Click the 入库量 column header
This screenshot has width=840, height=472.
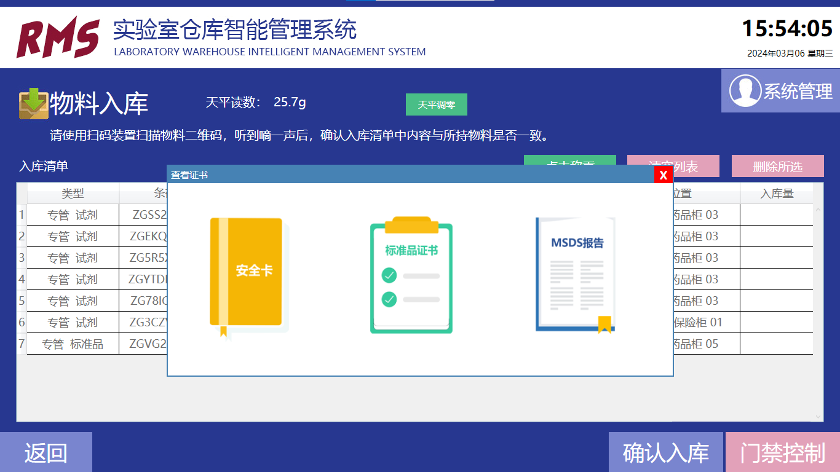pos(777,194)
